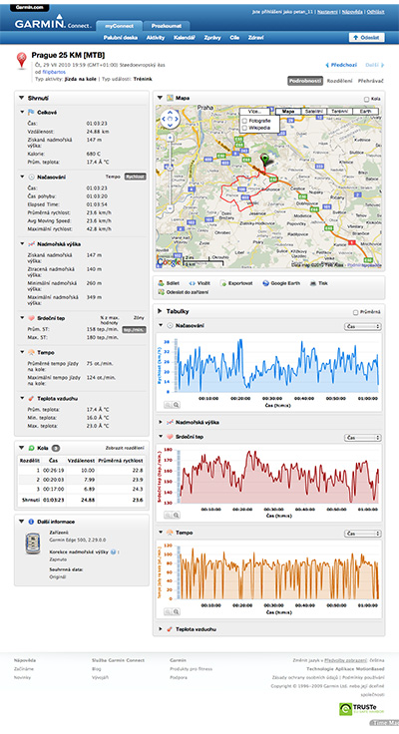Select the tep./min. heart rate unit toggle
Viewport: 399px width, 734px height.
(134, 329)
